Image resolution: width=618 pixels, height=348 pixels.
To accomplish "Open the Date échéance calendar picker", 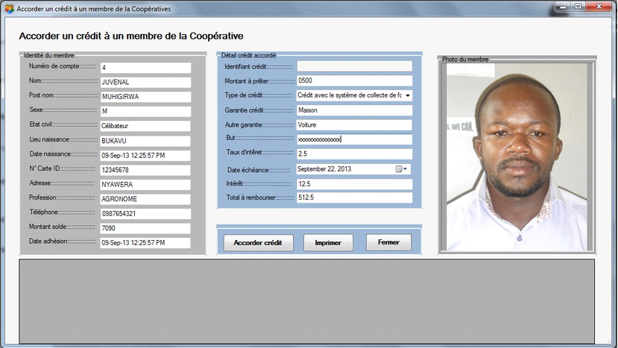I will pos(402,169).
